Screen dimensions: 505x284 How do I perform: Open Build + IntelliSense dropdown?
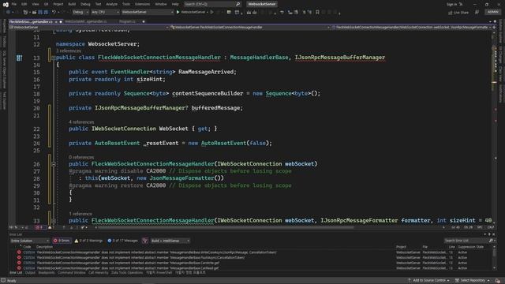tap(170, 241)
